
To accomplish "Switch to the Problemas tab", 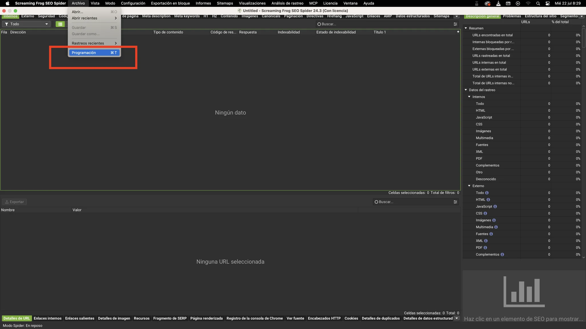I will [x=512, y=16].
